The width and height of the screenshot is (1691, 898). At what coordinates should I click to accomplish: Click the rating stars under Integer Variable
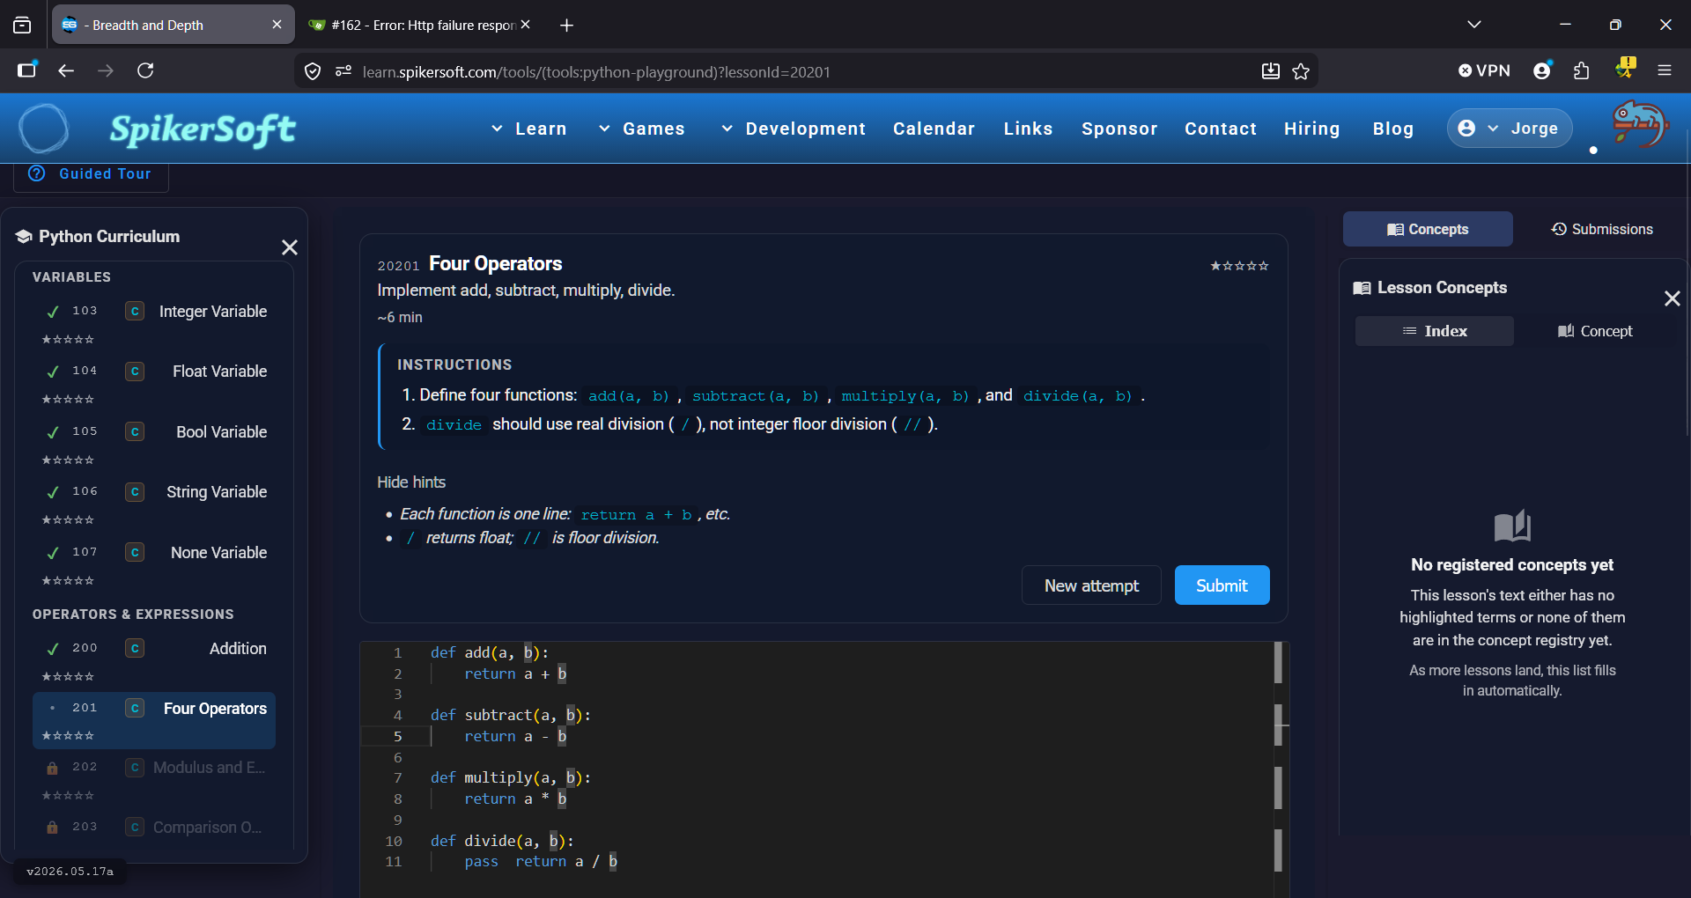pyautogui.click(x=68, y=340)
